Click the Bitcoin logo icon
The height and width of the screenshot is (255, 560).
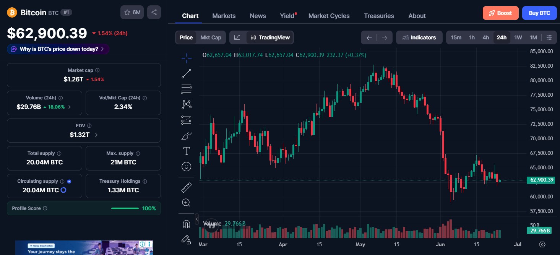pos(12,12)
